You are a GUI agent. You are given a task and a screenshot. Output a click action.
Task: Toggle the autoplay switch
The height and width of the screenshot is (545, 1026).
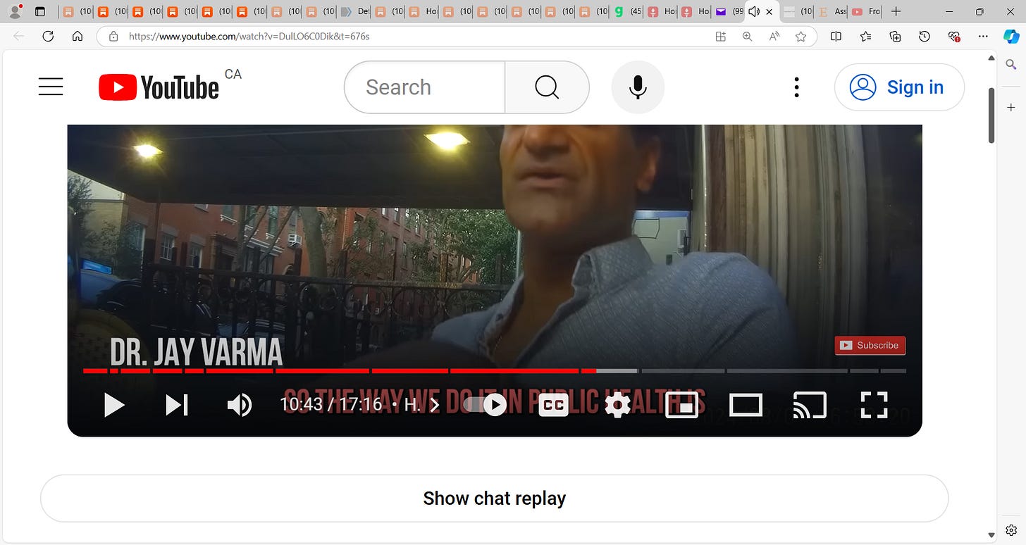(x=485, y=405)
